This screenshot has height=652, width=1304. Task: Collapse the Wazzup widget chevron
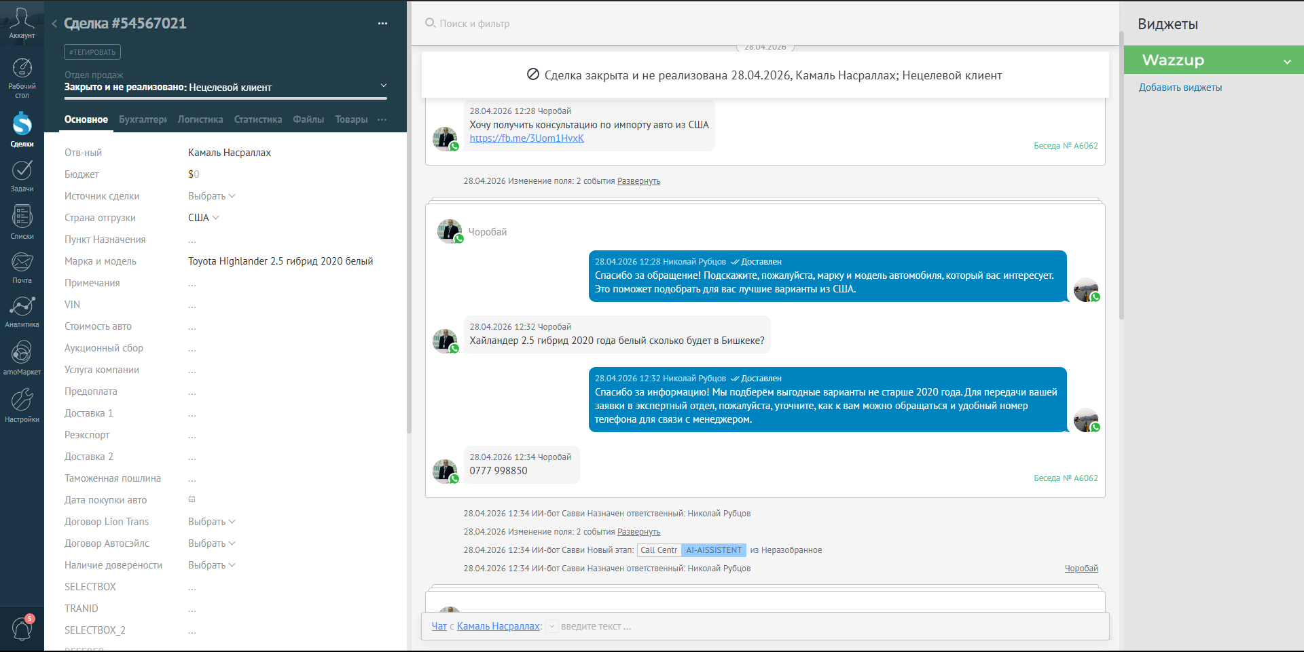pyautogui.click(x=1287, y=62)
